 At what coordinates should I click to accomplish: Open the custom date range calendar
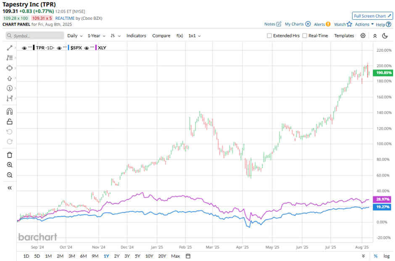pos(188,256)
